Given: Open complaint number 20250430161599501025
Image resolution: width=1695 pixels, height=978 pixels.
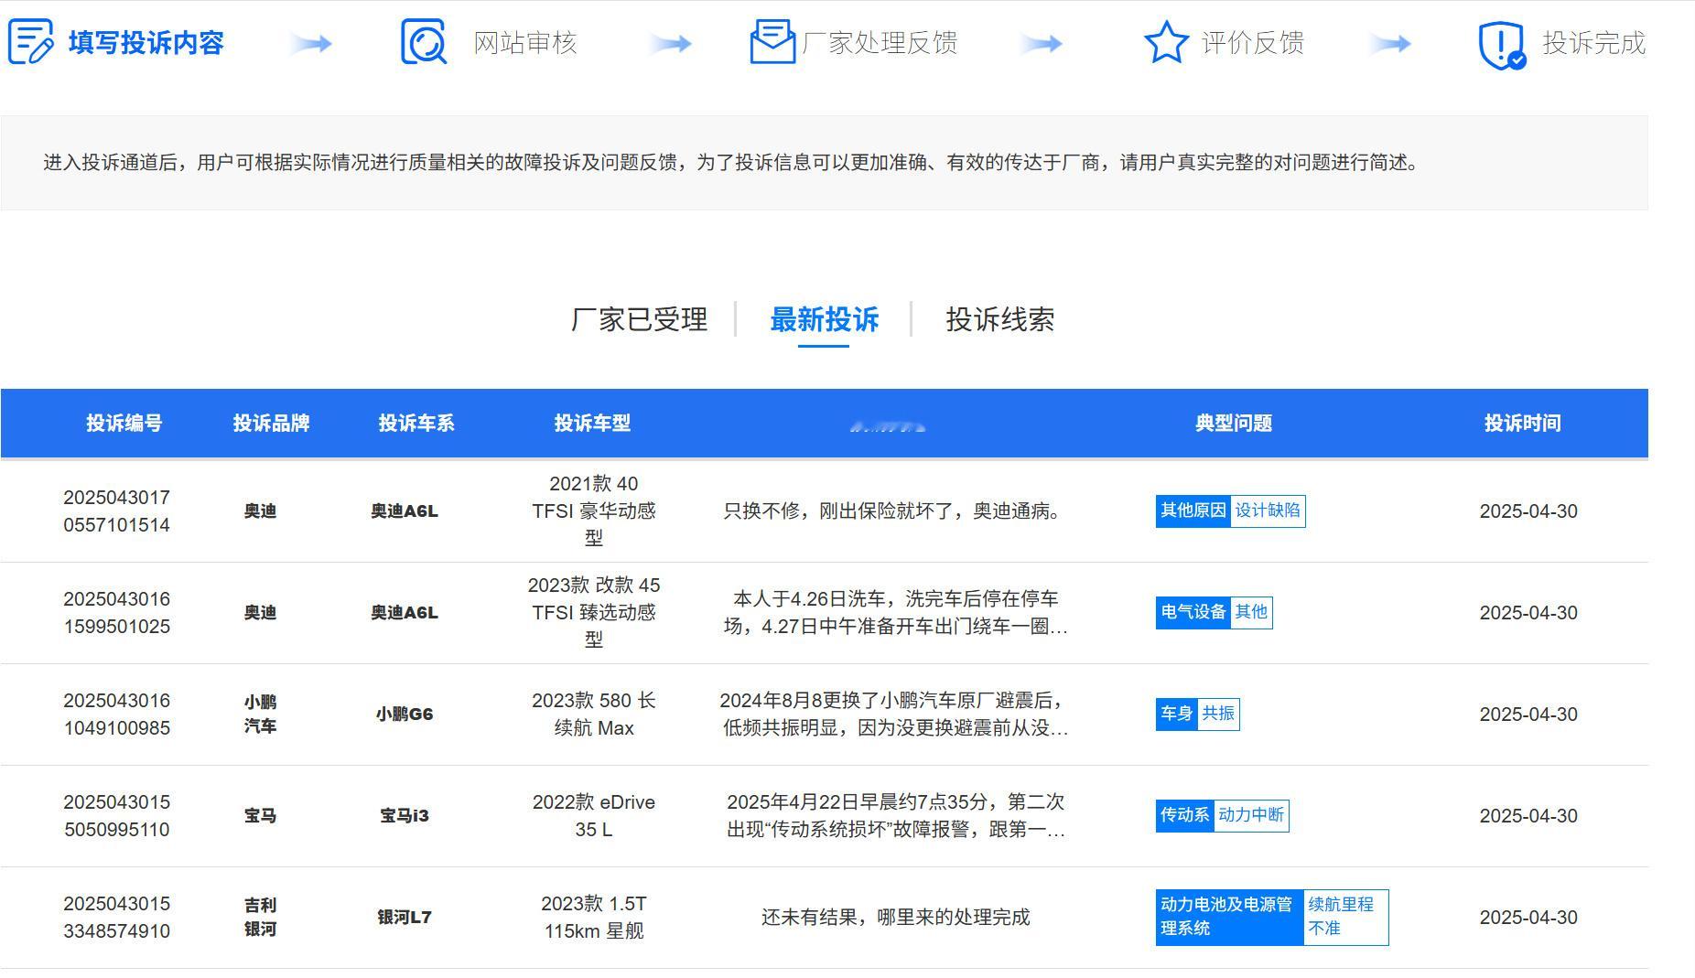Looking at the screenshot, I should (116, 613).
